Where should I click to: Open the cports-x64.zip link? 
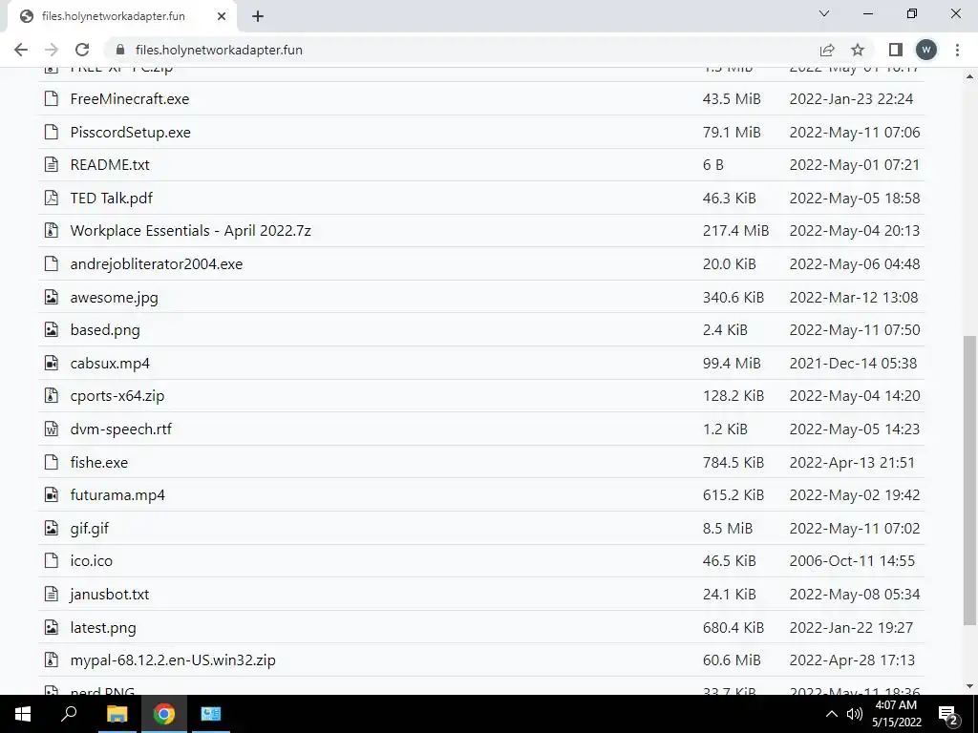(117, 396)
